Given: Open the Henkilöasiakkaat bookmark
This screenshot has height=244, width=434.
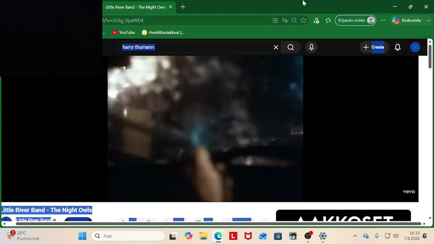Looking at the screenshot, I should point(163,33).
